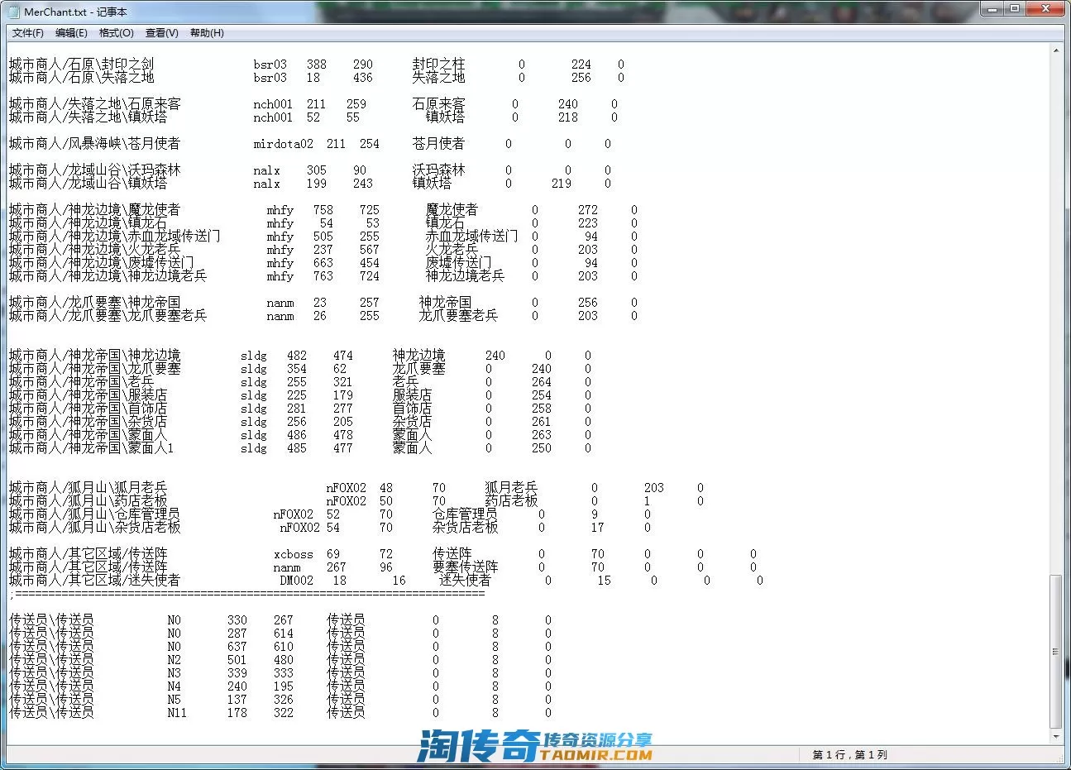Click the vertical scrollbar up arrow

pos(1056,50)
